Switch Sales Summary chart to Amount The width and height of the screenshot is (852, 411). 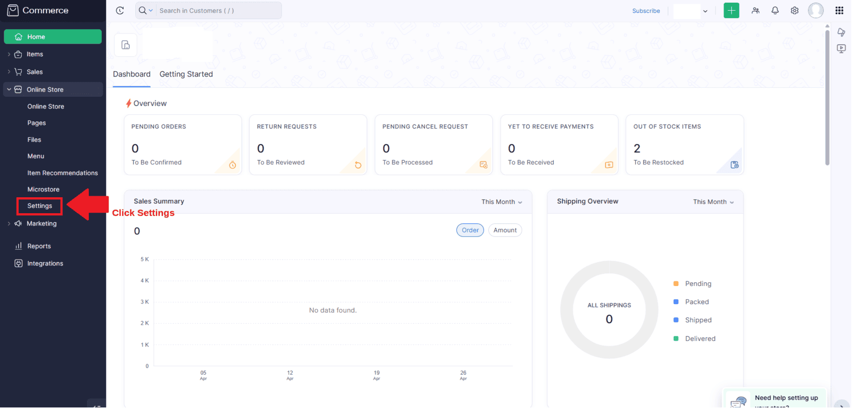pyautogui.click(x=505, y=230)
